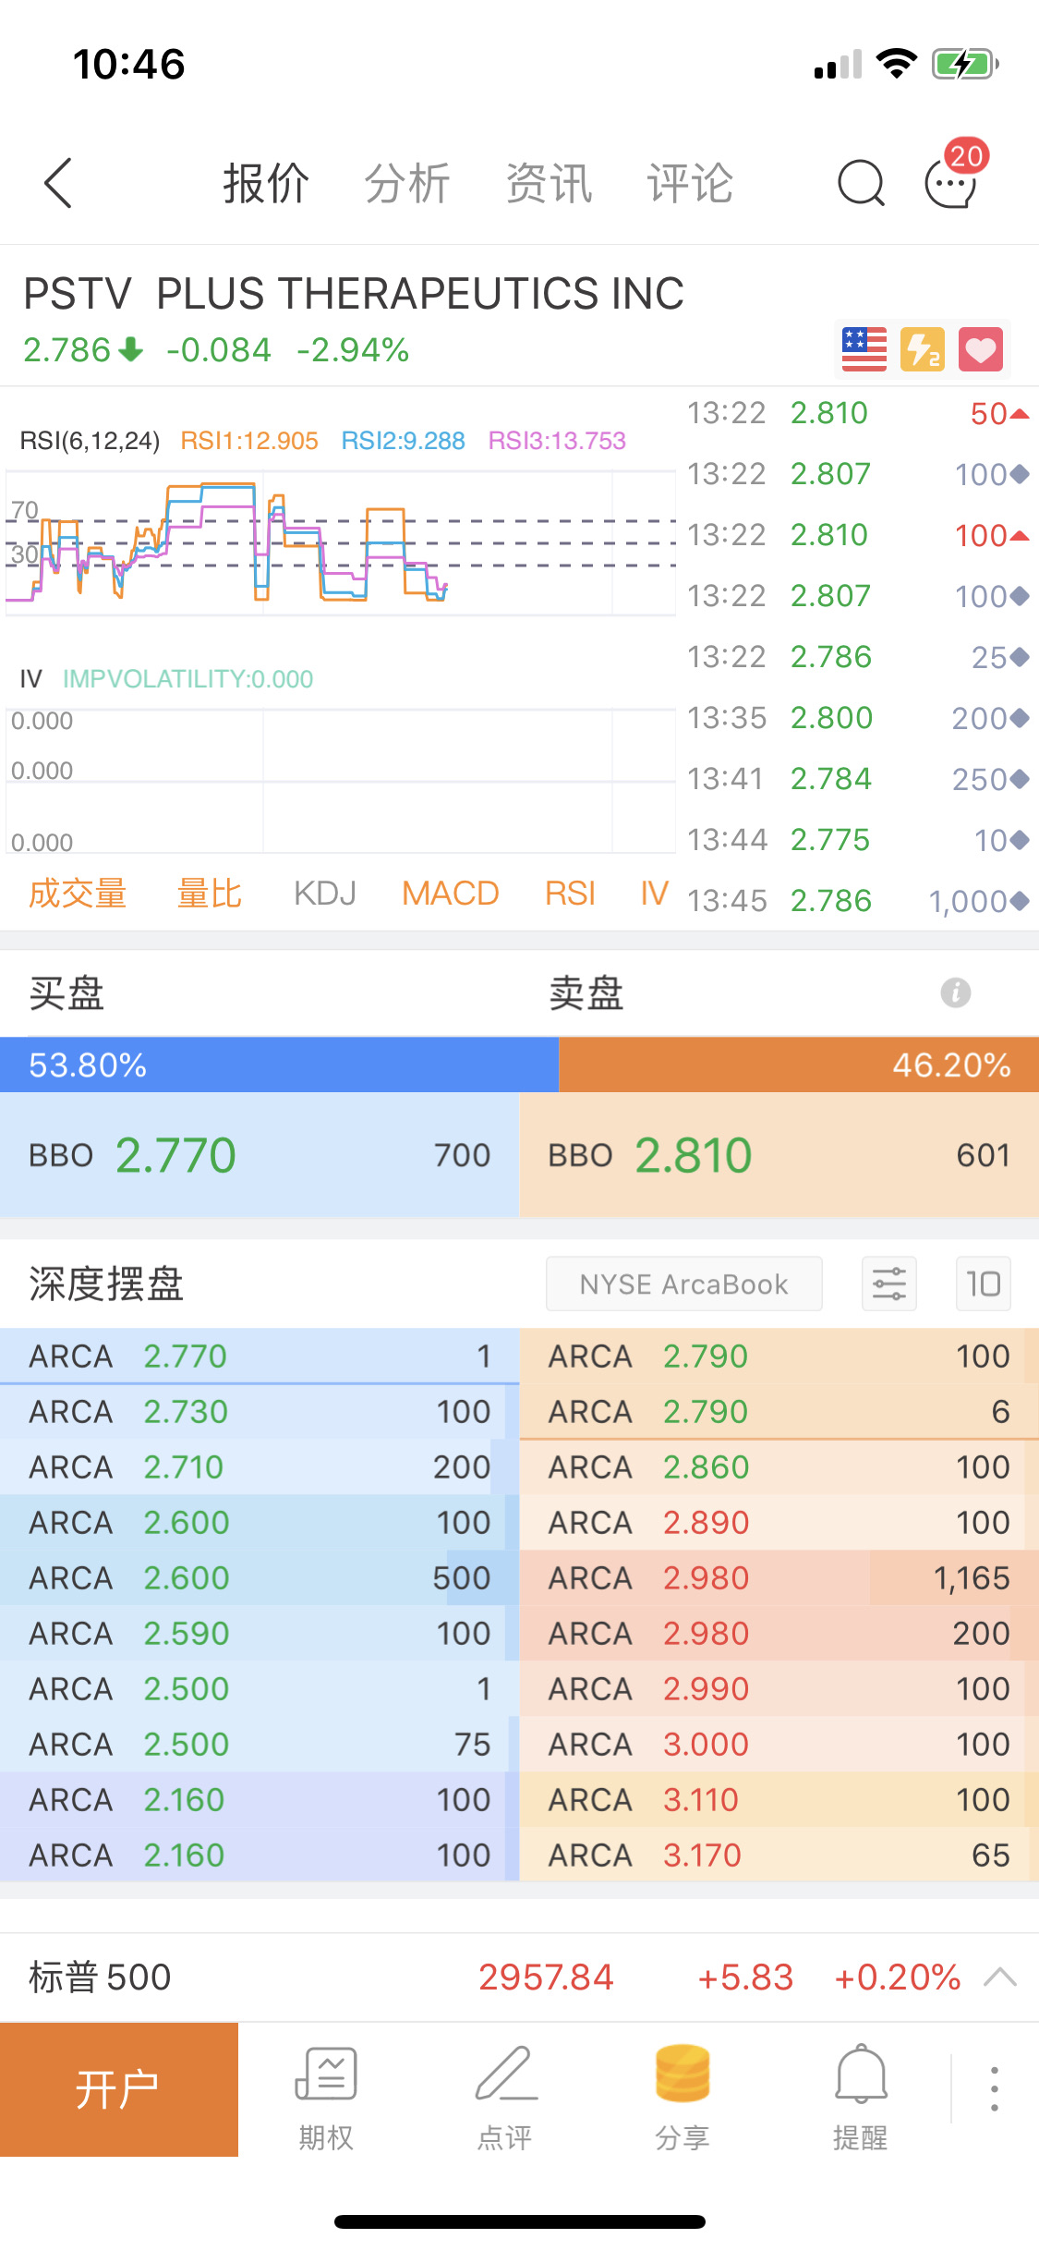
Task: Tap the Wi-Fi status icon
Action: (x=896, y=63)
